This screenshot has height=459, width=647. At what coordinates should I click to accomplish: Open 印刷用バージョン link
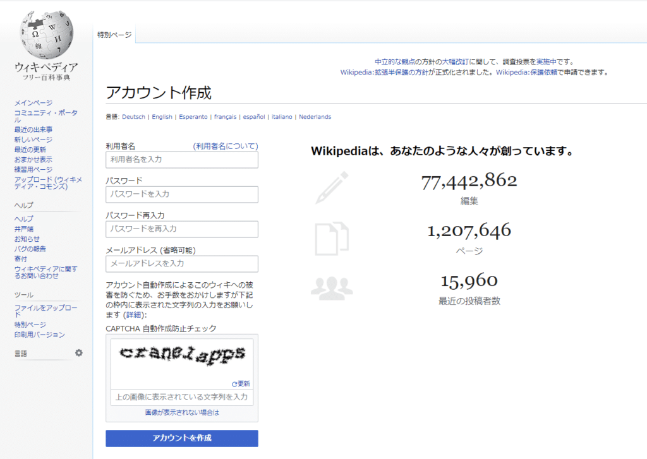click(x=40, y=335)
